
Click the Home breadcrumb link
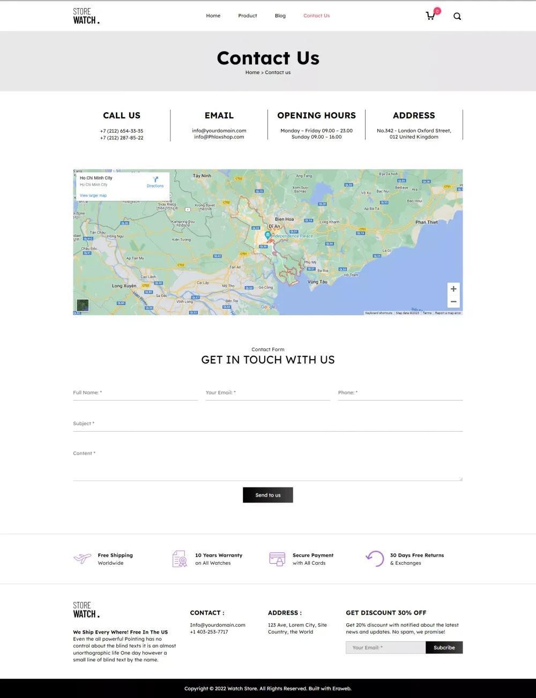(x=252, y=72)
